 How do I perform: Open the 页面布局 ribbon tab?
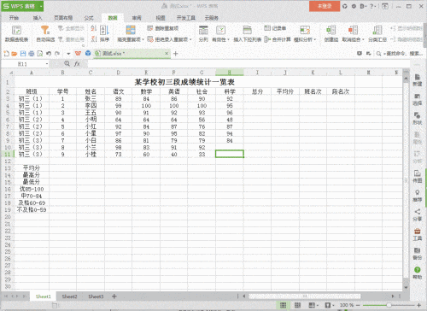(63, 18)
